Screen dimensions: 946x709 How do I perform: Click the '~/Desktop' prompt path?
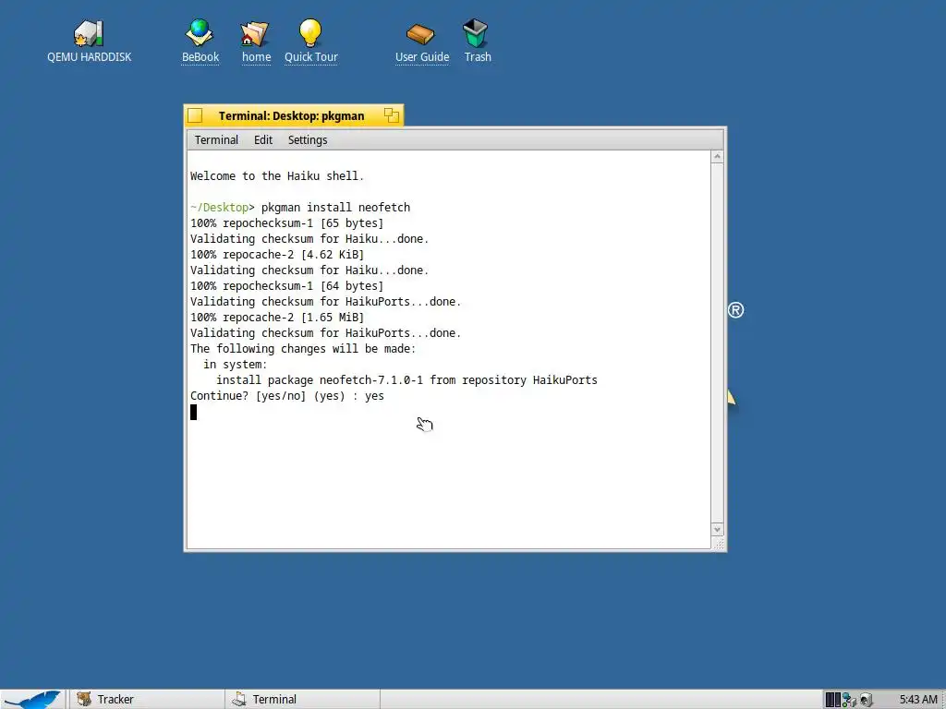pos(219,208)
